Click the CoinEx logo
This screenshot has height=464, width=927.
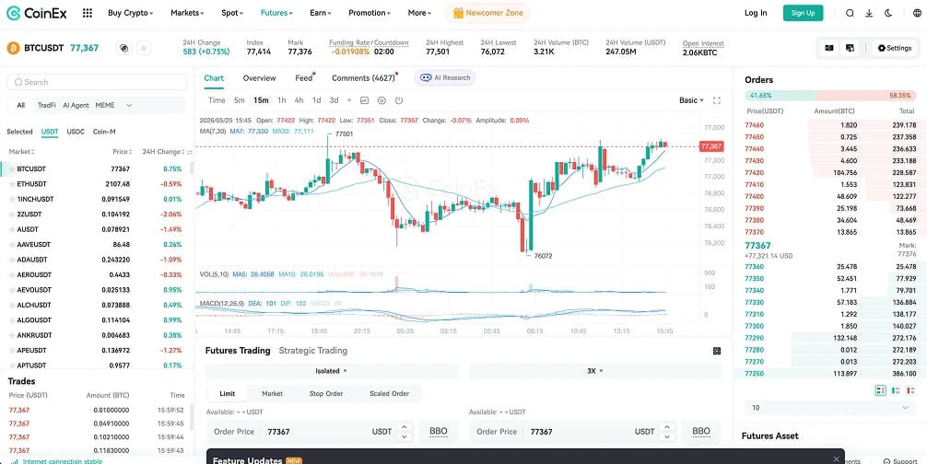[39, 13]
